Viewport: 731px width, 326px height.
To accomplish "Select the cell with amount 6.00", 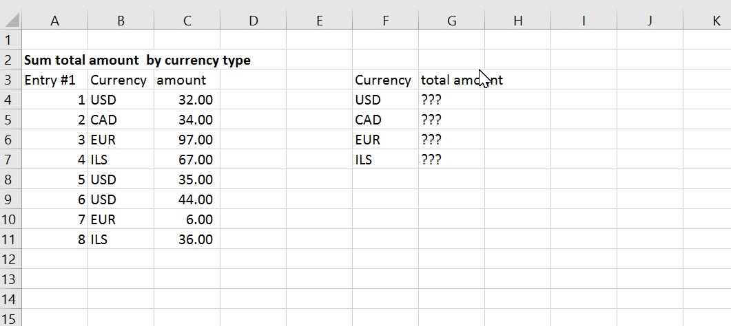I will tap(187, 219).
